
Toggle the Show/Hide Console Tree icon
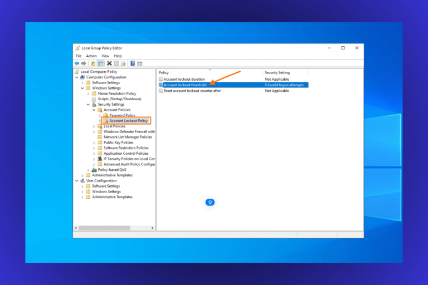[x=100, y=63]
